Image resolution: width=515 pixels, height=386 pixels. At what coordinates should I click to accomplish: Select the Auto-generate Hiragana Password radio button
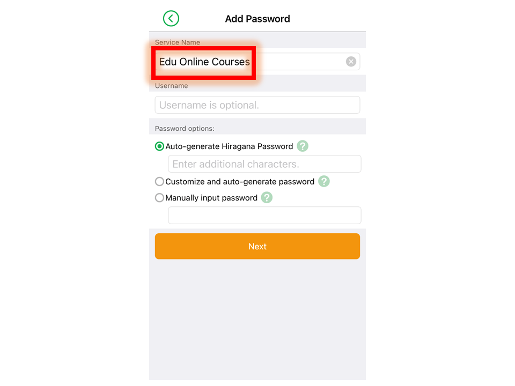[x=159, y=146]
